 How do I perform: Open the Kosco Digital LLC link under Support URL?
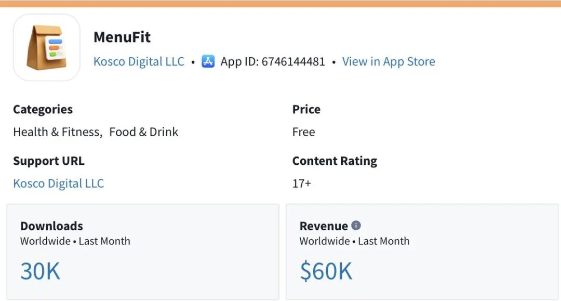point(58,184)
